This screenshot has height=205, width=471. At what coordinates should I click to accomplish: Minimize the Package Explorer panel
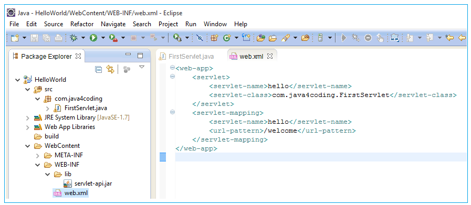point(128,55)
